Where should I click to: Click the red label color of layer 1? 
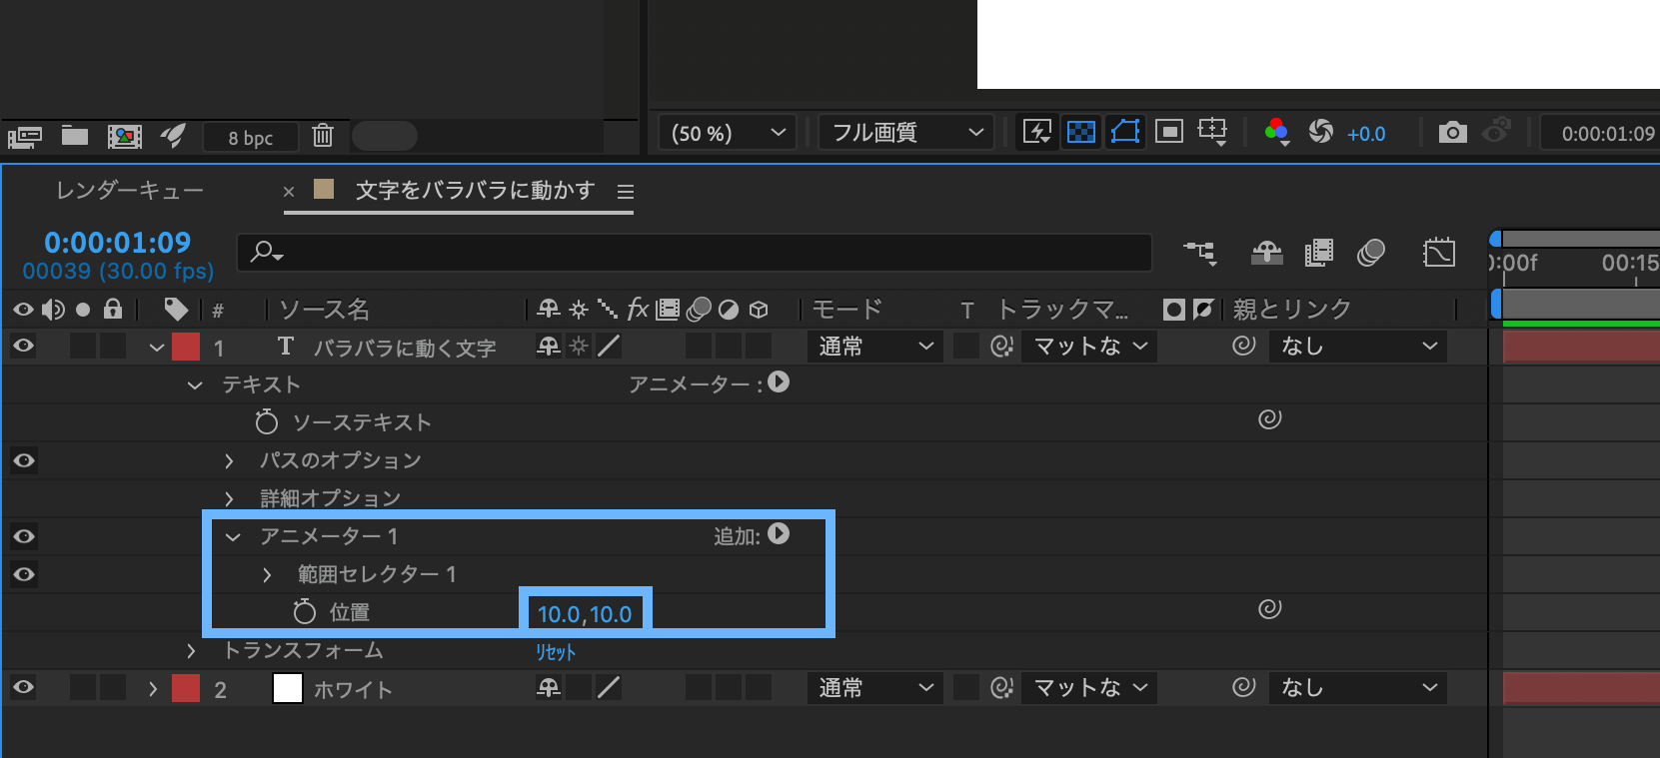[x=186, y=347]
